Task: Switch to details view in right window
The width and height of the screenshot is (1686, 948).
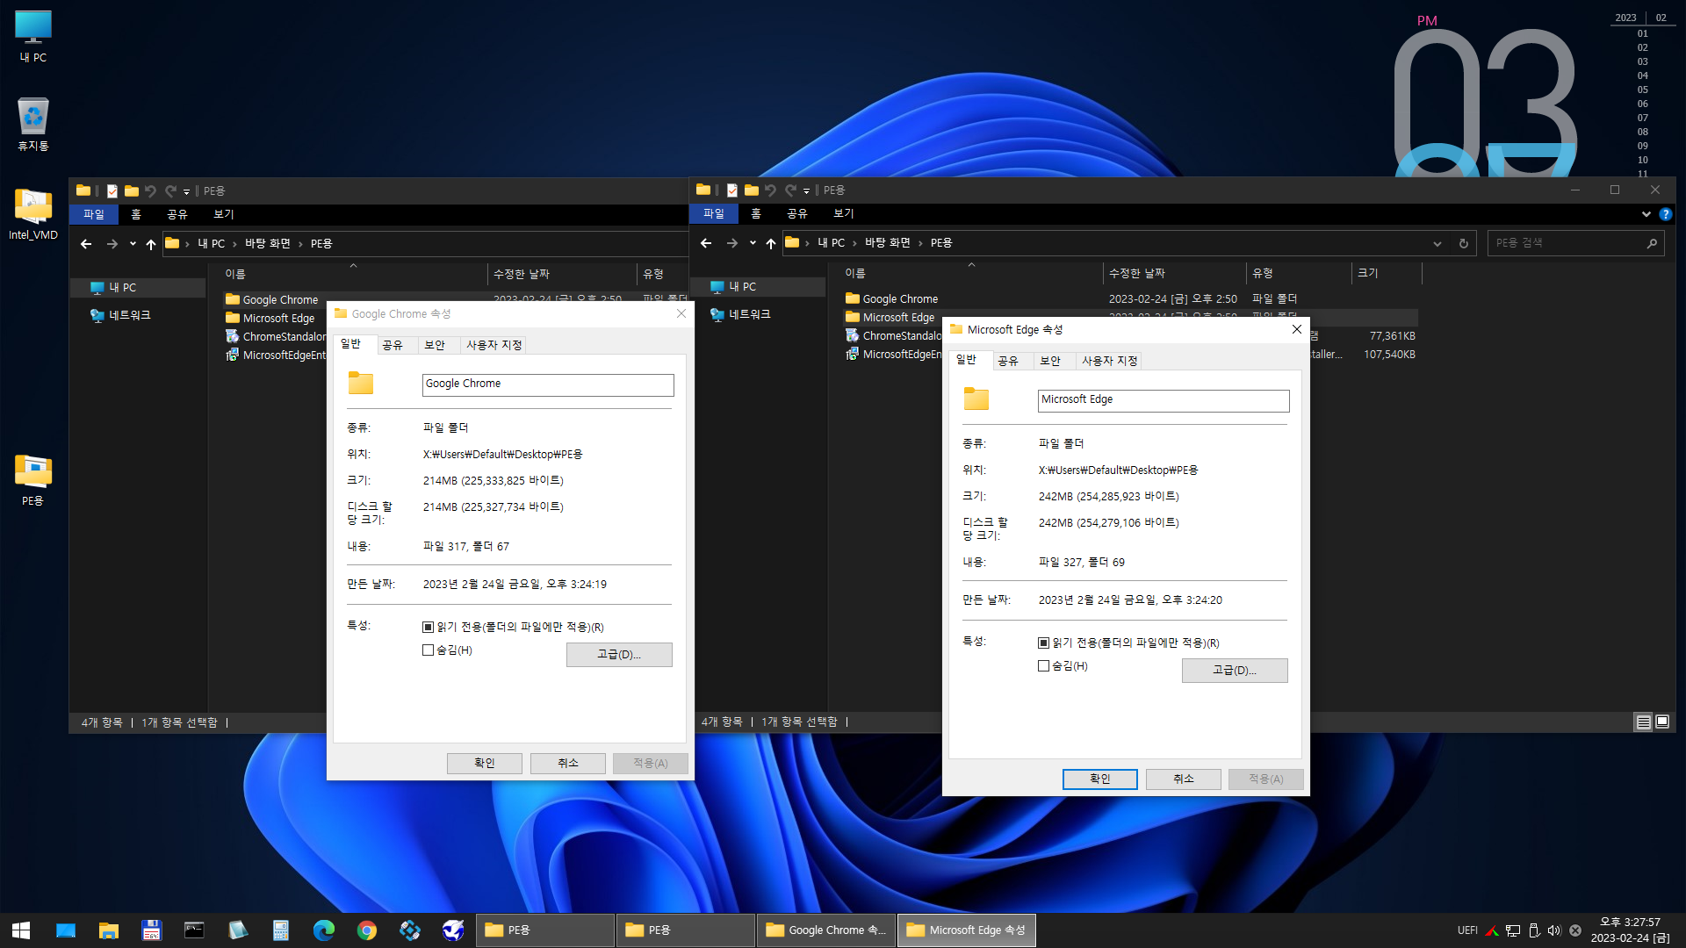Action: [x=1643, y=722]
